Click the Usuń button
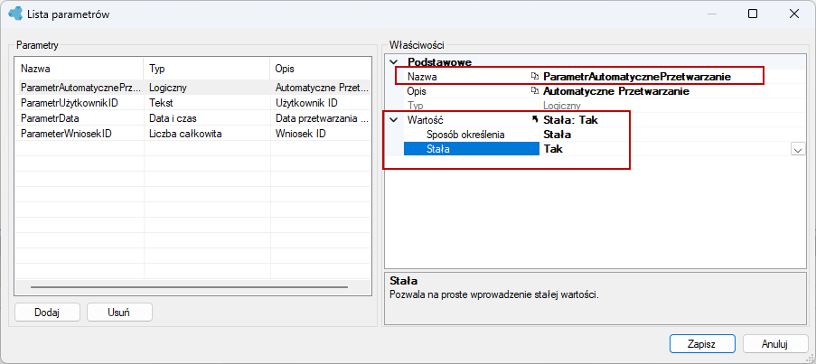The image size is (816, 364). [x=119, y=313]
